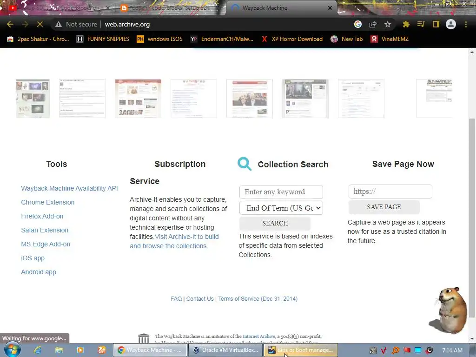
Task: Open the New Tab bookmark
Action: click(347, 39)
